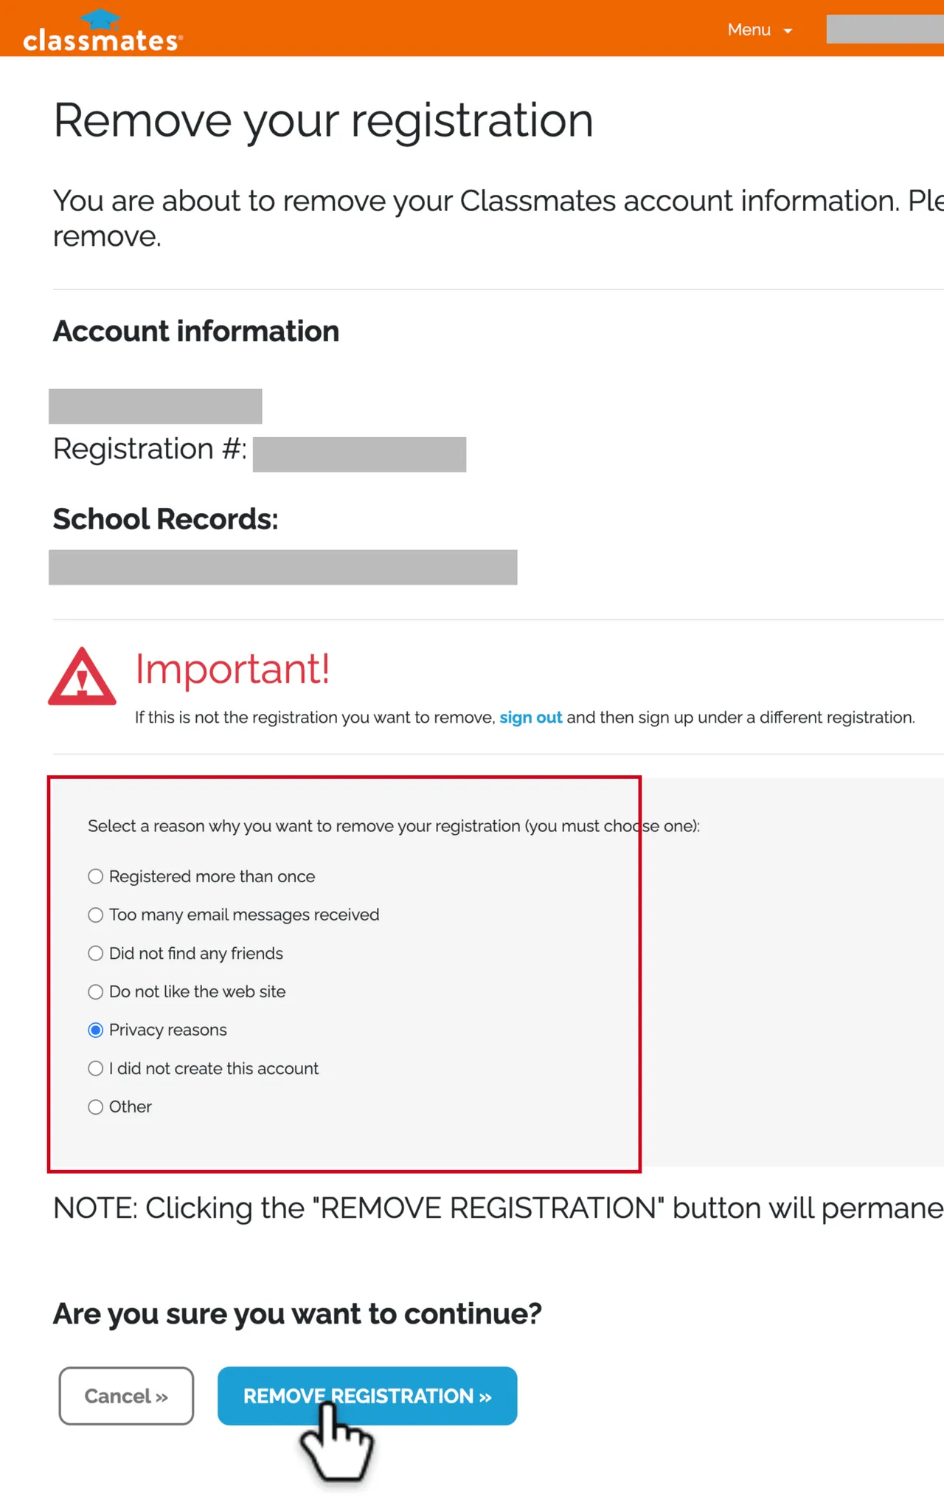Click the redacted school records entry

[x=283, y=567]
